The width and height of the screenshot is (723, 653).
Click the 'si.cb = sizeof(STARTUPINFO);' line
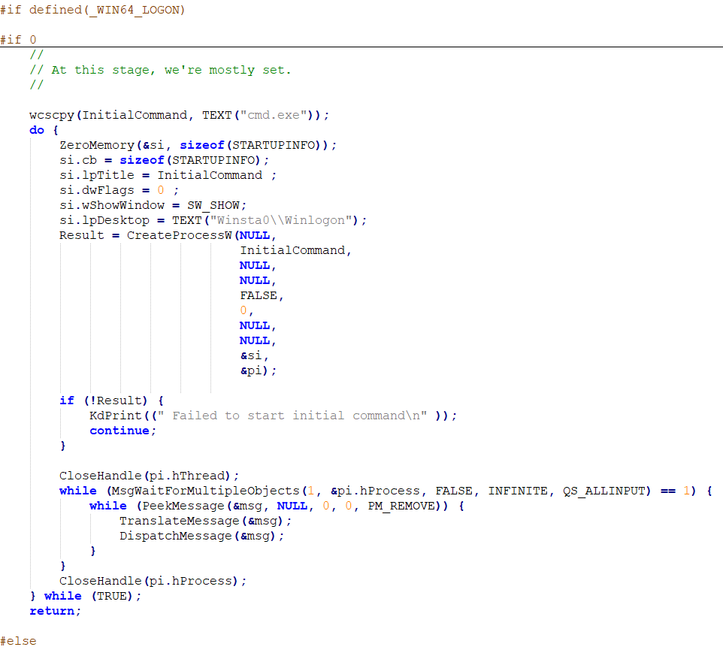click(164, 161)
